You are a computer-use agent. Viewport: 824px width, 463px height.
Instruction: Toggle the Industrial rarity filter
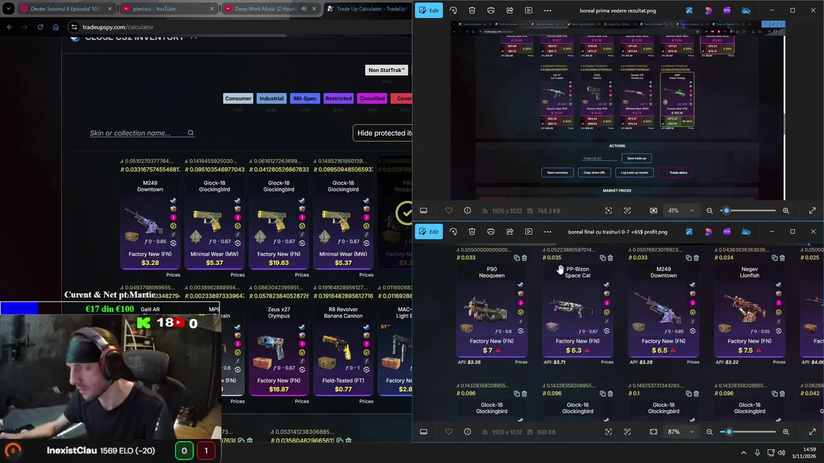click(271, 98)
